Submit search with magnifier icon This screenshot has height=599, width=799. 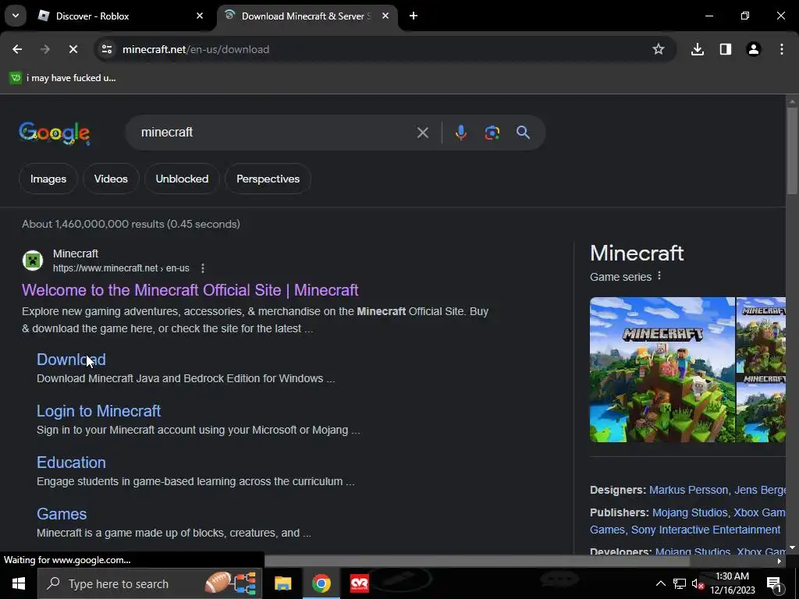(523, 133)
